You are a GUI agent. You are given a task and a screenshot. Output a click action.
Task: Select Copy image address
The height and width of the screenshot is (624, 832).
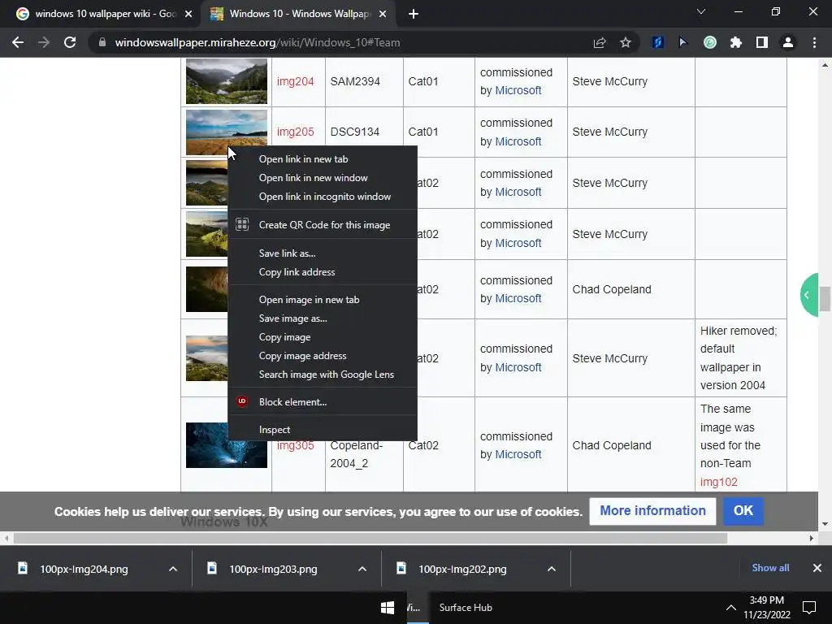point(322,356)
